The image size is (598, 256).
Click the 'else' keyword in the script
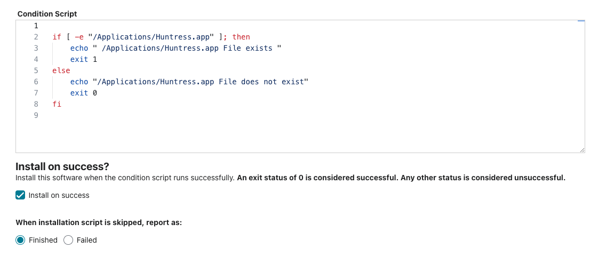pos(61,70)
